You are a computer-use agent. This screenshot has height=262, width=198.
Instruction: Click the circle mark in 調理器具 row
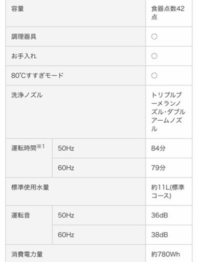[x=154, y=36]
